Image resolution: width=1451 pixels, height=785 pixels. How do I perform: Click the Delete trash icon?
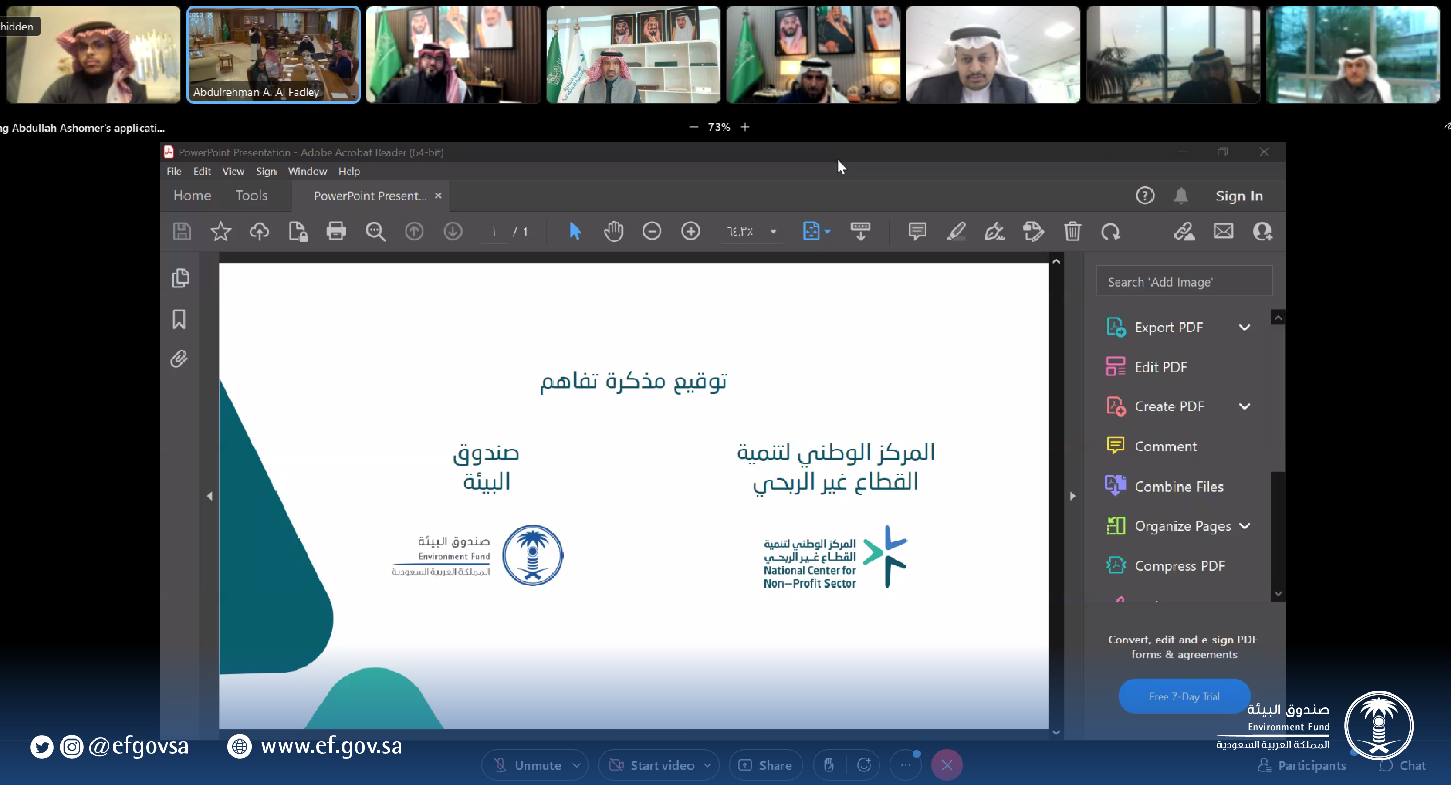1072,232
